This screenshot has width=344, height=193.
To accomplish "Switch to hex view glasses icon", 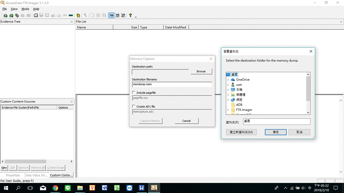I will (x=123, y=15).
